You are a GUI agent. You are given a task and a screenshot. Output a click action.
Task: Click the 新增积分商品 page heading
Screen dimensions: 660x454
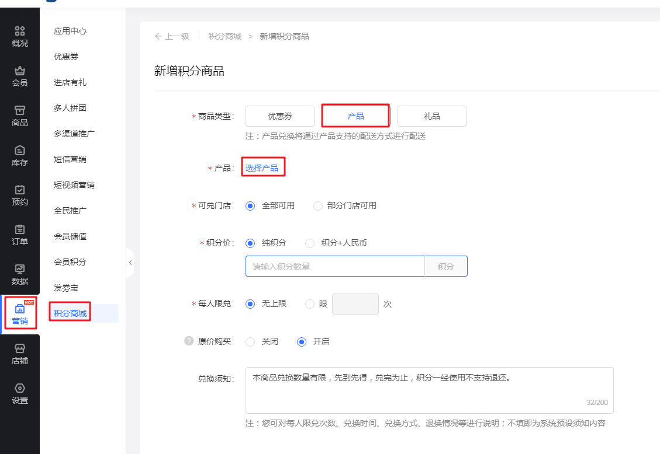[189, 71]
